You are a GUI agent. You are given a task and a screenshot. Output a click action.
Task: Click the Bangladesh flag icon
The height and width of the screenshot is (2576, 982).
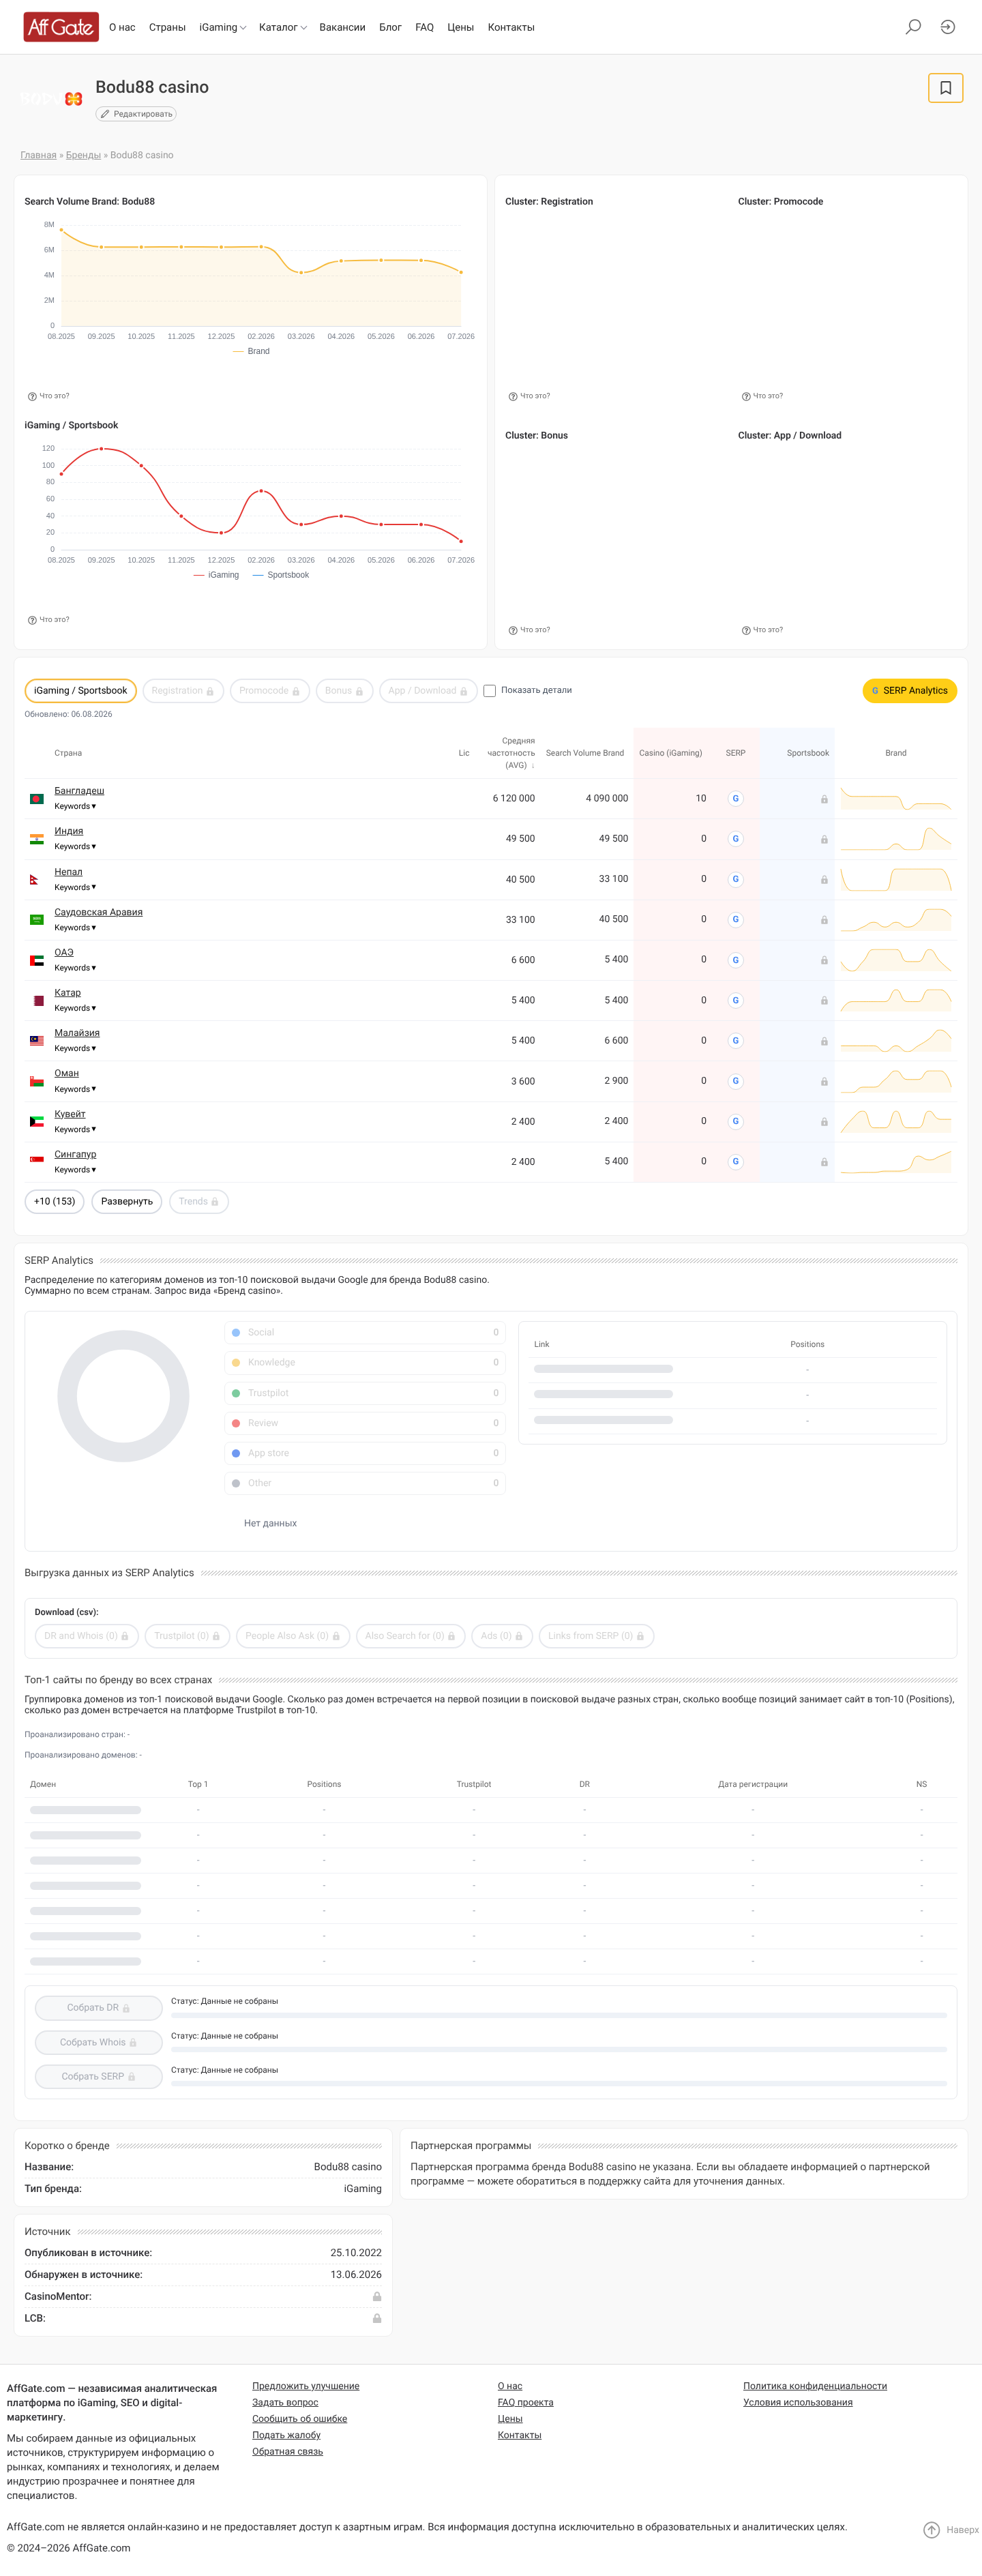tap(37, 799)
